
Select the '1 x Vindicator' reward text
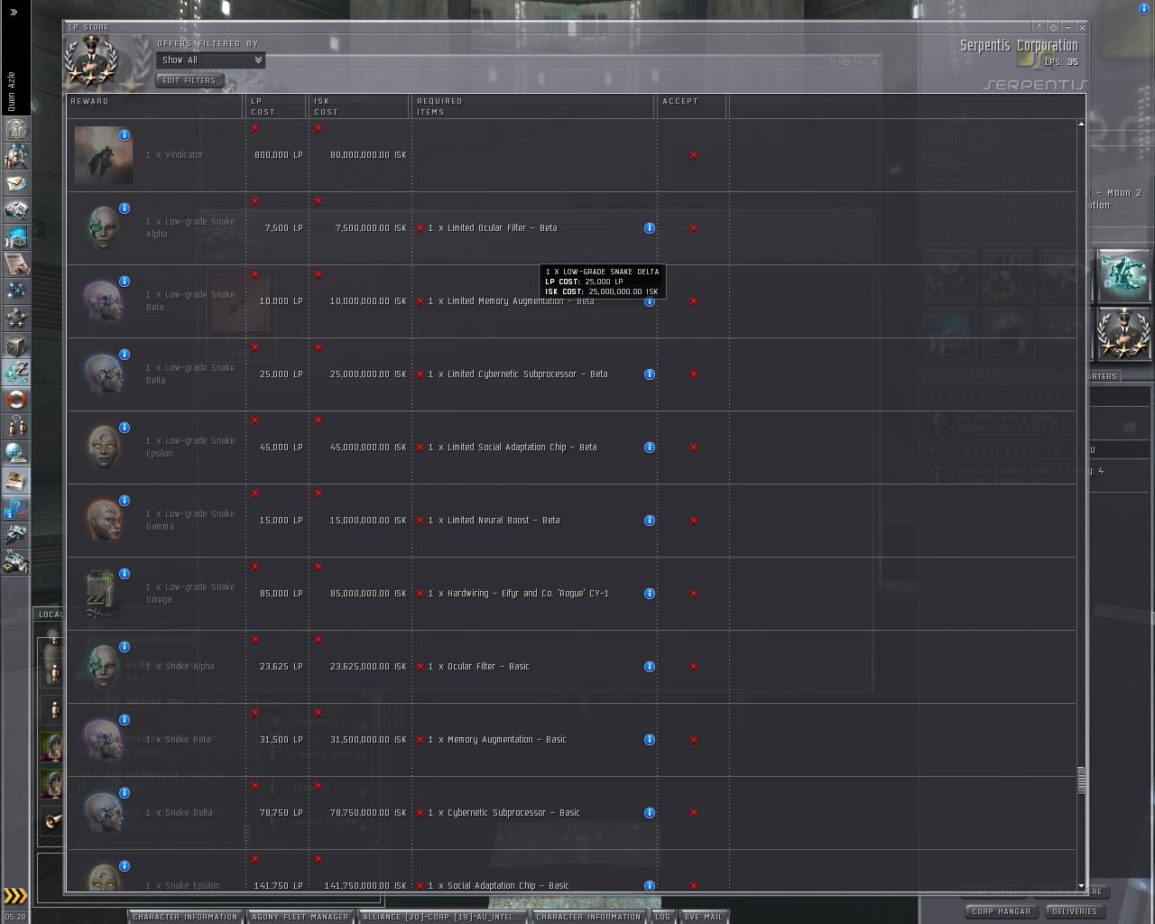pos(174,155)
